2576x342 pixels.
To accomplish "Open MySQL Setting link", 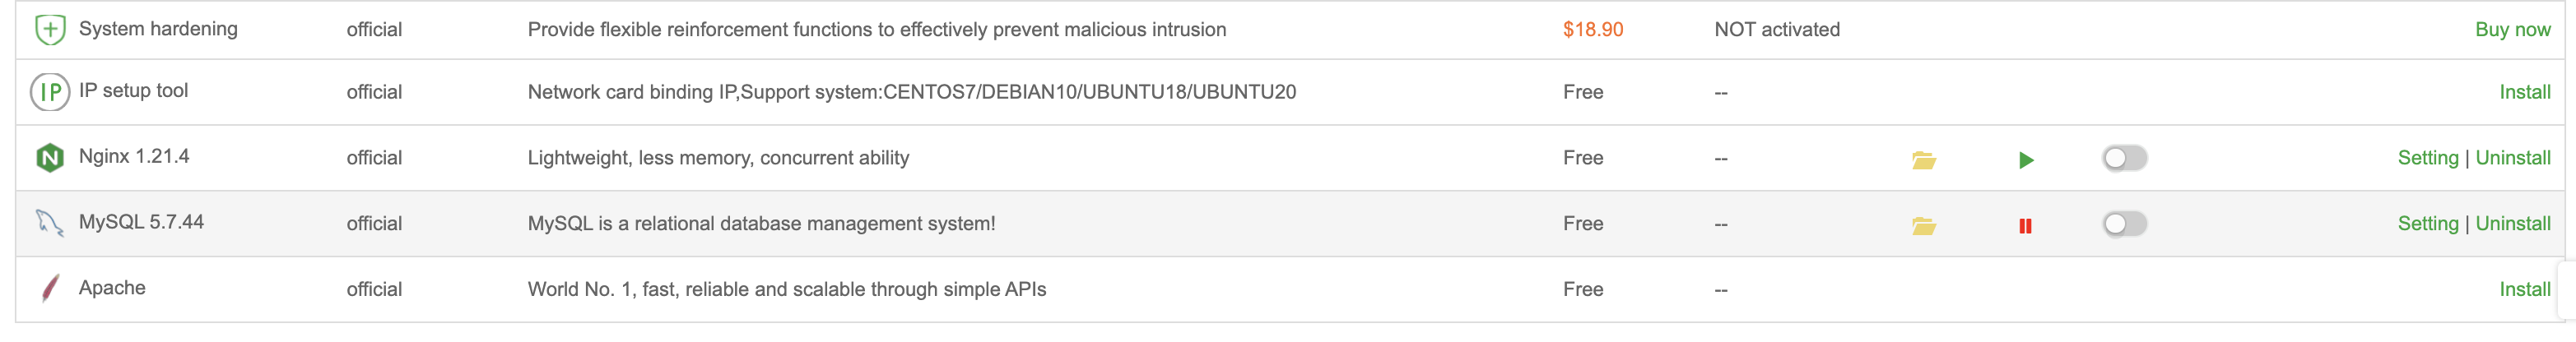I will pyautogui.click(x=2427, y=224).
